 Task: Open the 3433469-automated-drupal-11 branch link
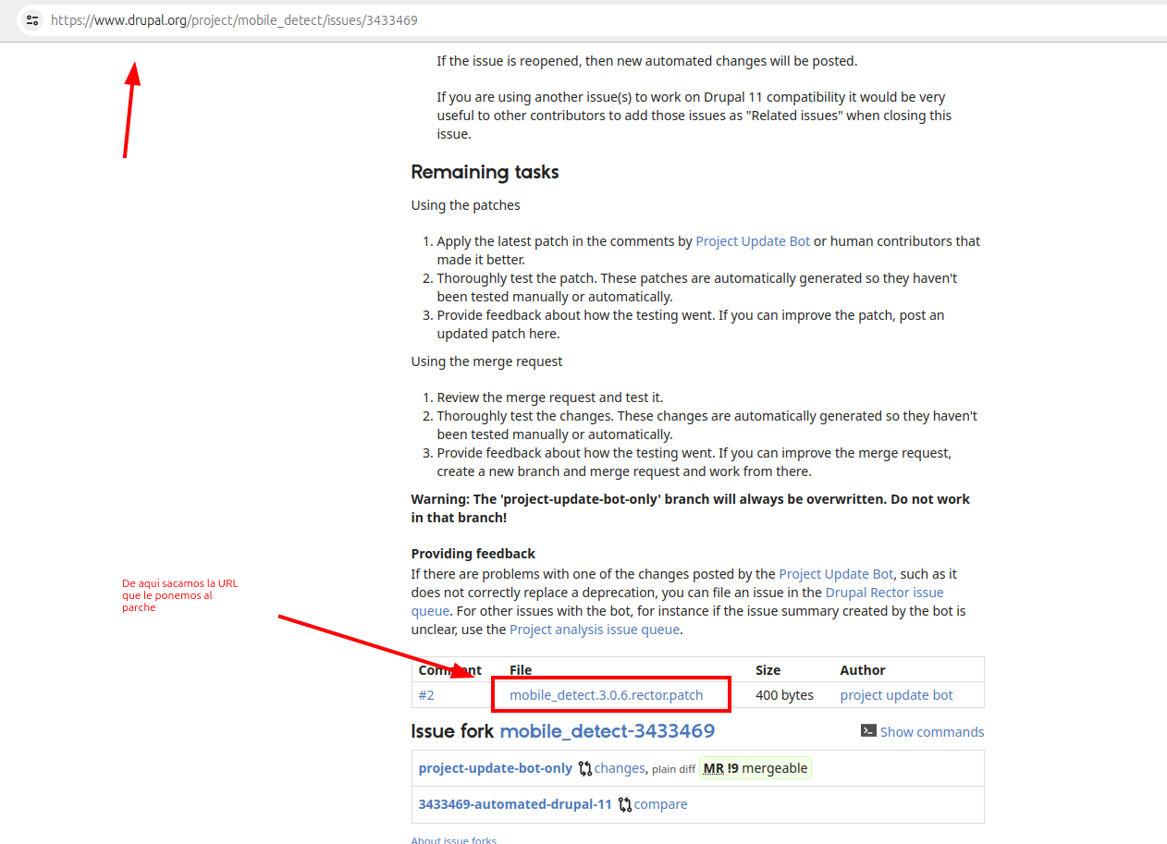click(515, 804)
